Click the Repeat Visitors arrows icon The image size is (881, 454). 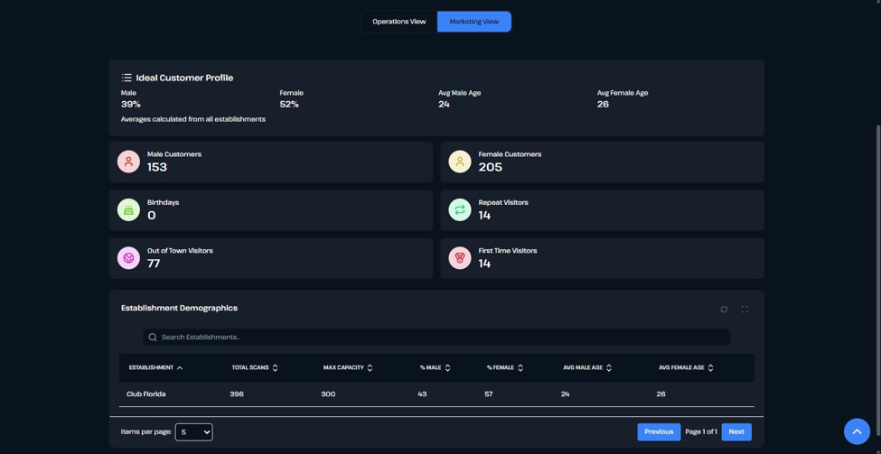point(460,210)
